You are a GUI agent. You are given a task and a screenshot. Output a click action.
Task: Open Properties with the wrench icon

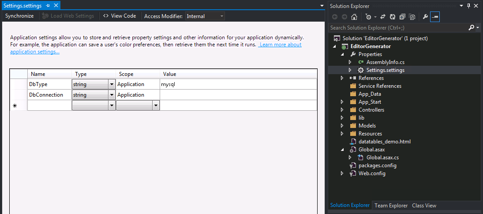point(425,17)
